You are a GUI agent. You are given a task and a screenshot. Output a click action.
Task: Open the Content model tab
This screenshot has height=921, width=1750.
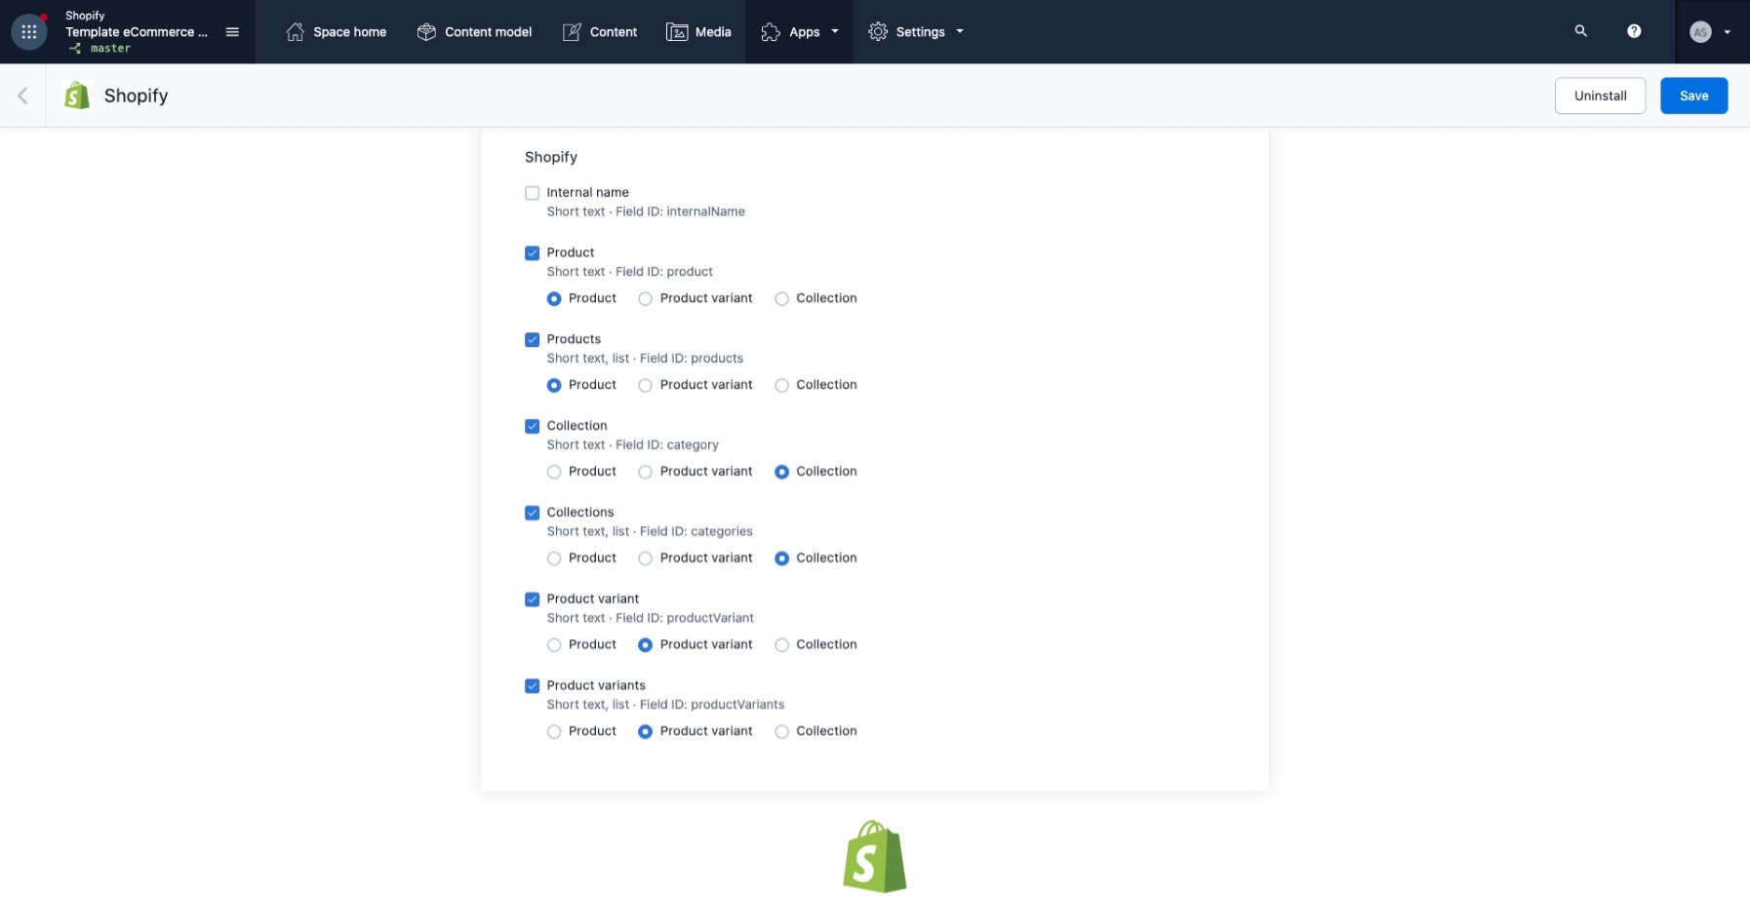pyautogui.click(x=474, y=32)
